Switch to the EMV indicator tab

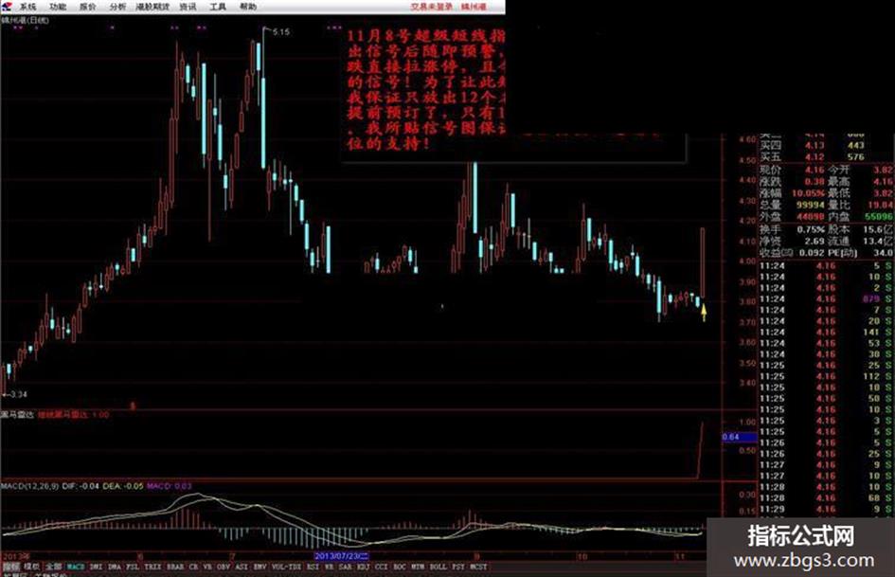(260, 567)
